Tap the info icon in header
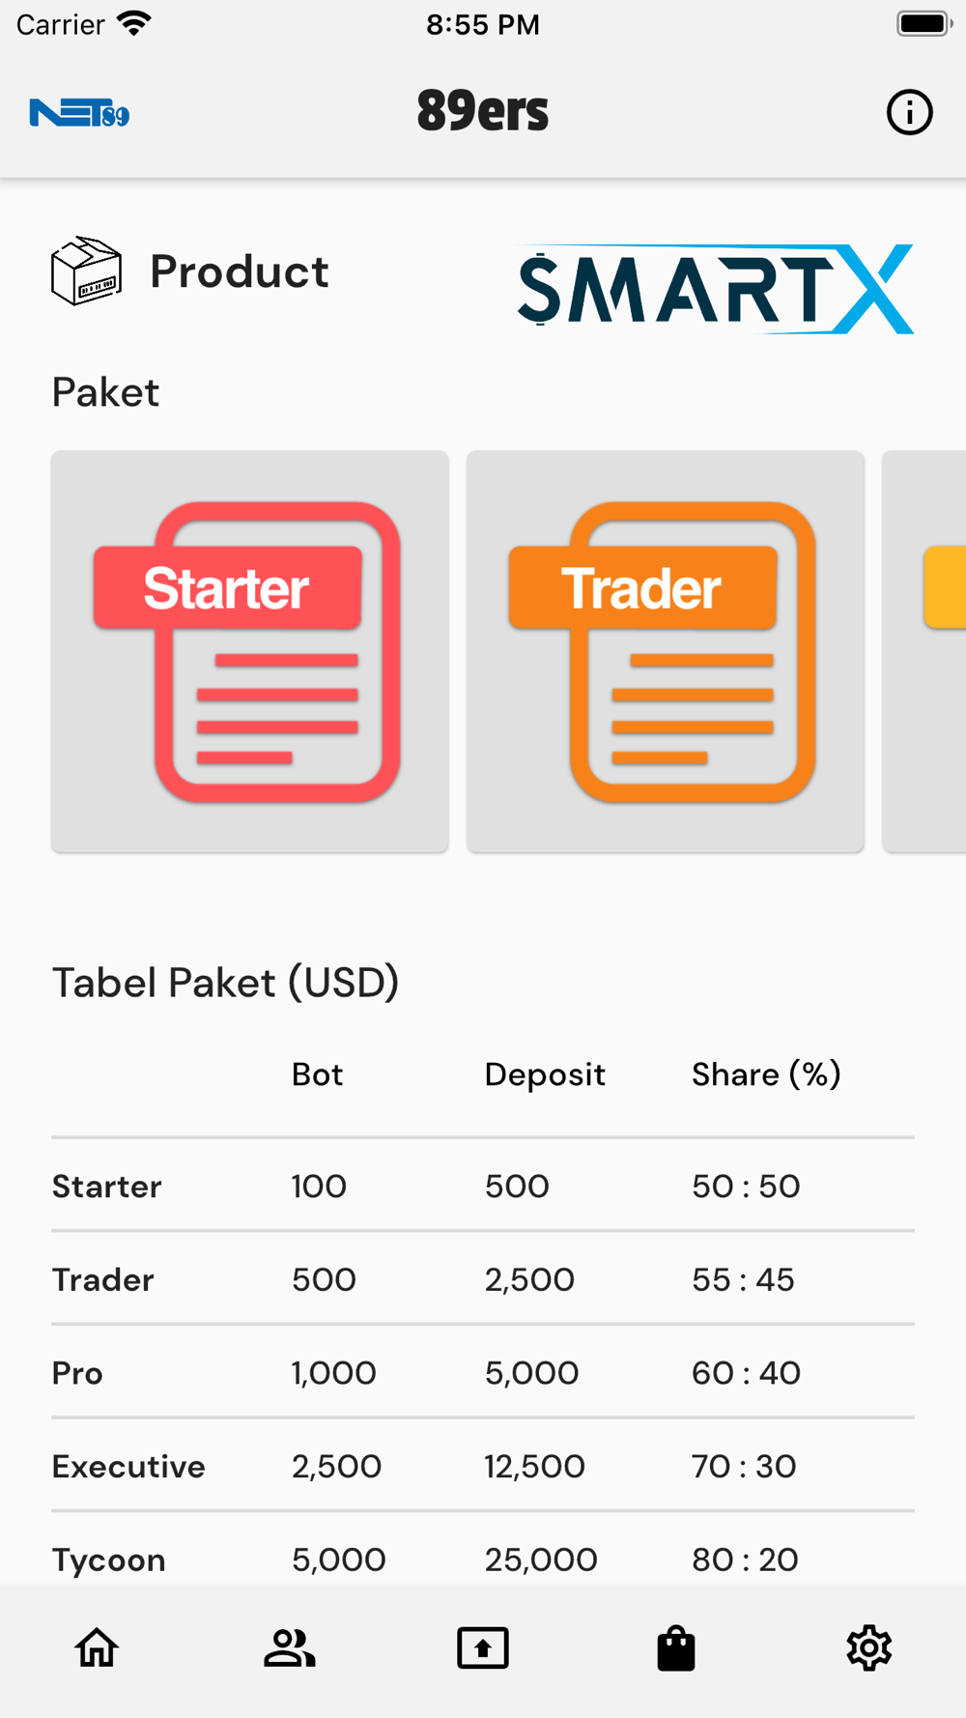Screen dimensions: 966x1718 909,112
